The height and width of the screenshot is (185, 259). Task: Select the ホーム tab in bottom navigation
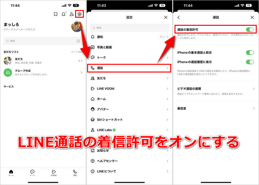(11, 173)
